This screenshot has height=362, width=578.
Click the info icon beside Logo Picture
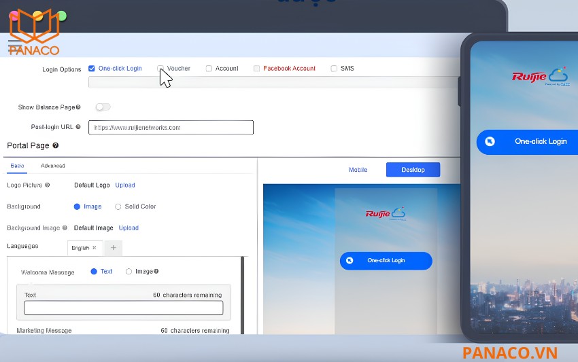click(x=47, y=185)
